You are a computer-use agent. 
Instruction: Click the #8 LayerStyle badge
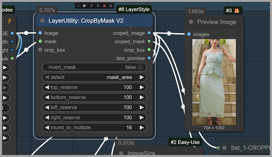click(x=134, y=10)
